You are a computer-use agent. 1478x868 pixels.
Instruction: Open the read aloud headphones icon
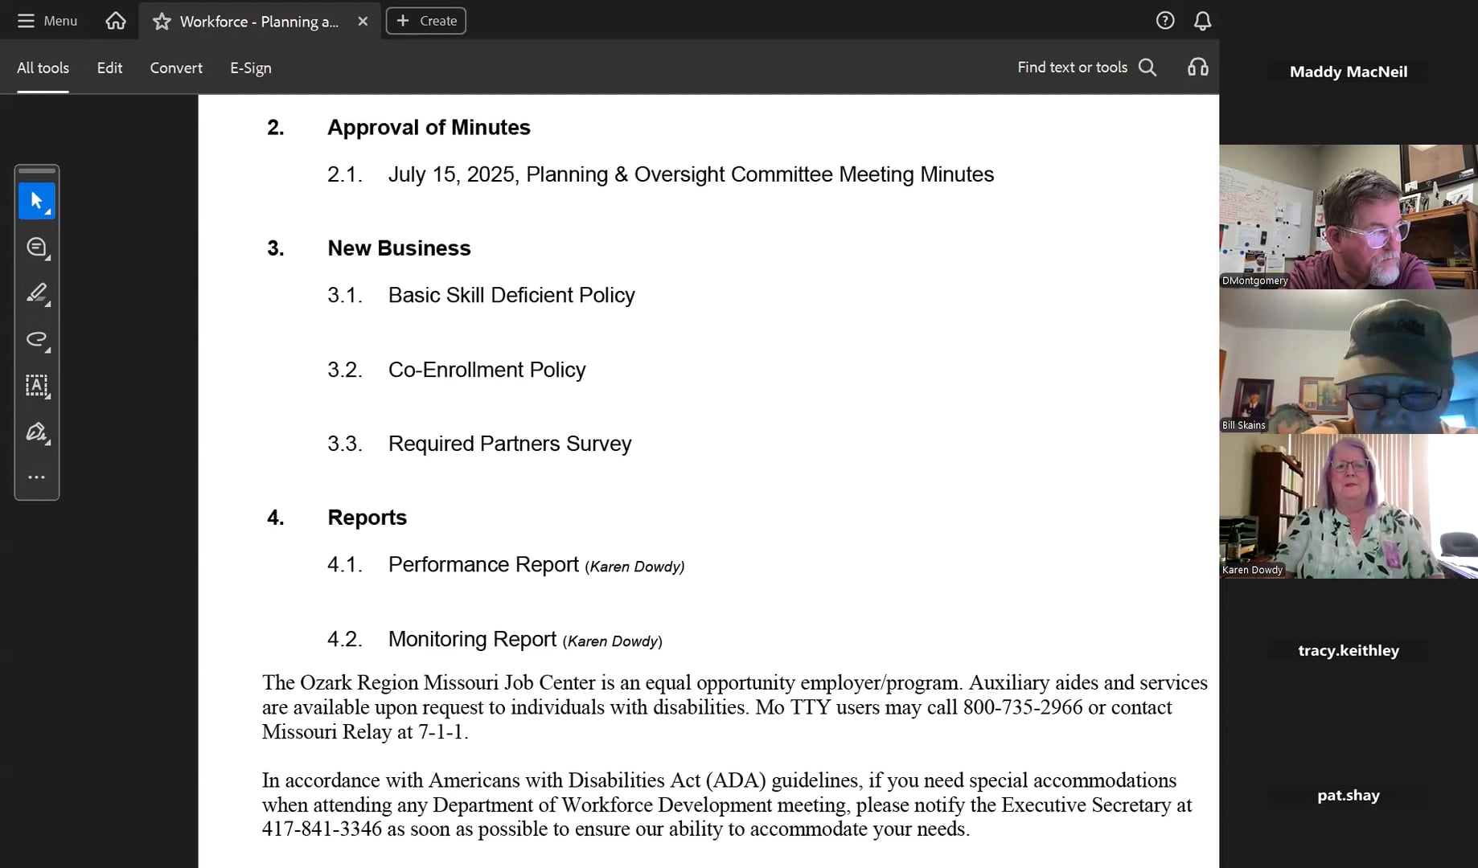(x=1197, y=68)
